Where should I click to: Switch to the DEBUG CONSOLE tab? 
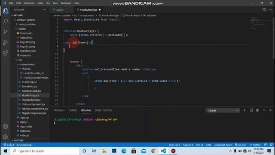click(x=104, y=110)
